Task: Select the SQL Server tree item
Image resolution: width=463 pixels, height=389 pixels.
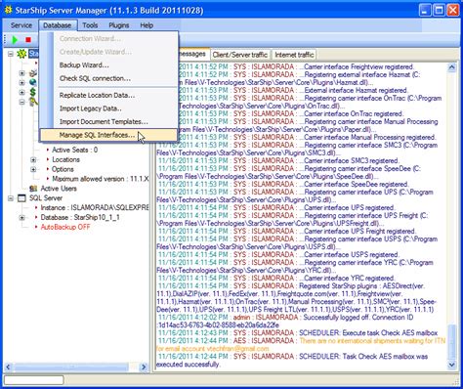Action: 46,198
